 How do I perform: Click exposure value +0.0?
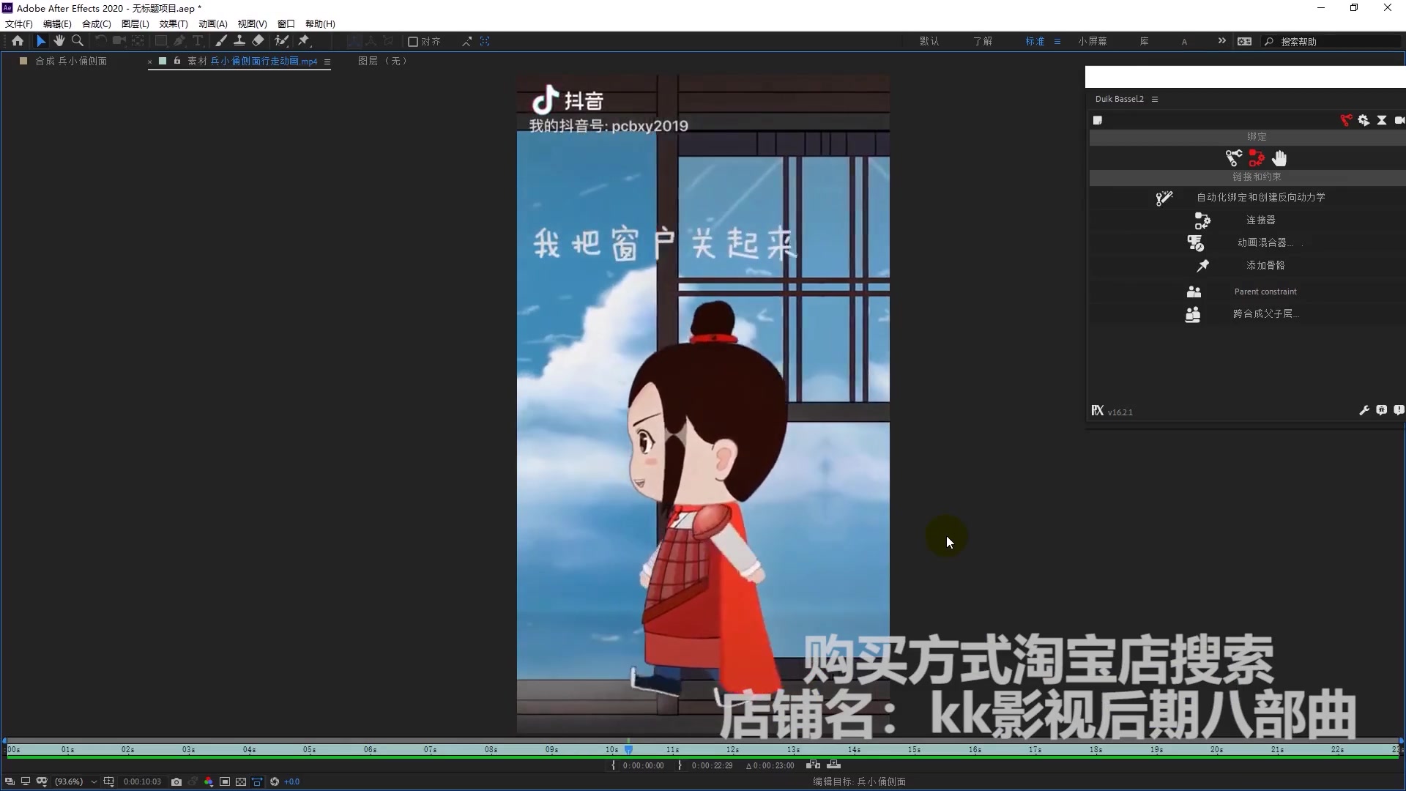pos(291,781)
